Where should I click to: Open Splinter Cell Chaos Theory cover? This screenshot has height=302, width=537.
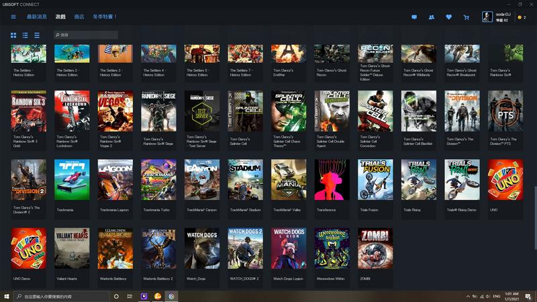tap(289, 111)
